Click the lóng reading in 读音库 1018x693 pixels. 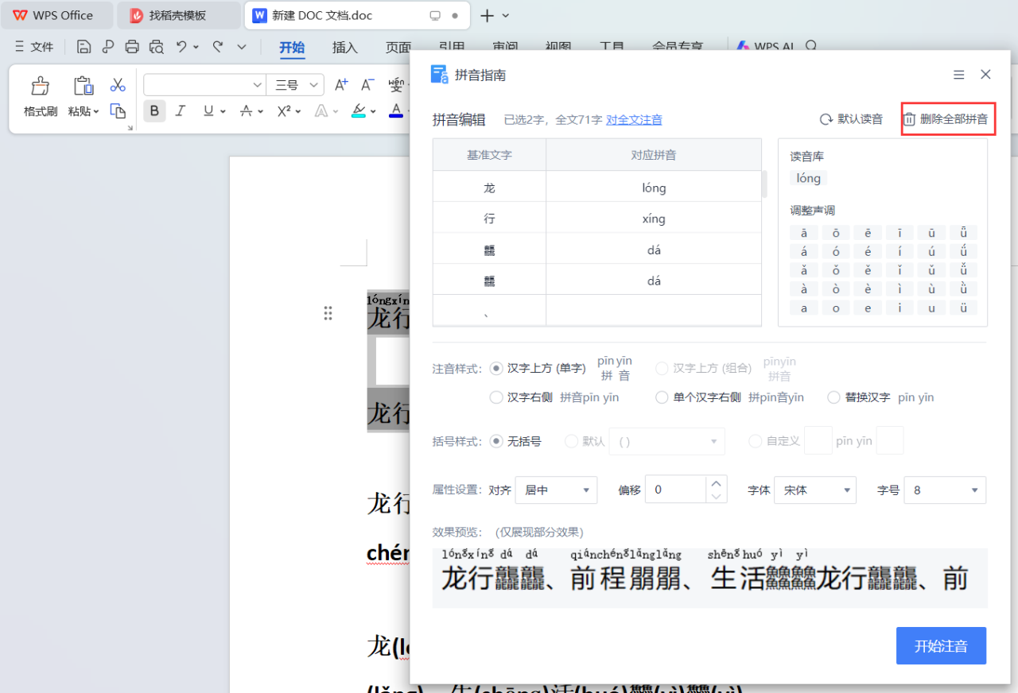(808, 178)
